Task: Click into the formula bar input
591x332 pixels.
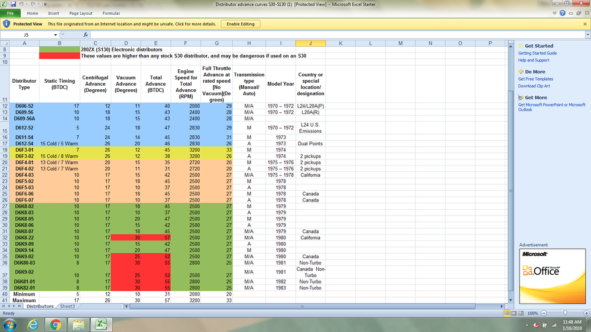Action: (337, 35)
